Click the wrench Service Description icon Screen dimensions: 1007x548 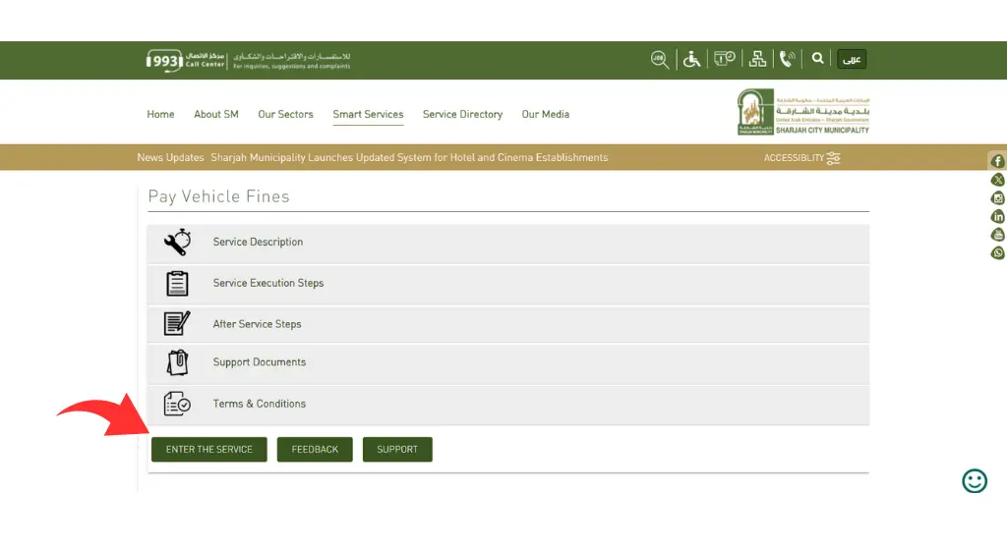pos(177,243)
